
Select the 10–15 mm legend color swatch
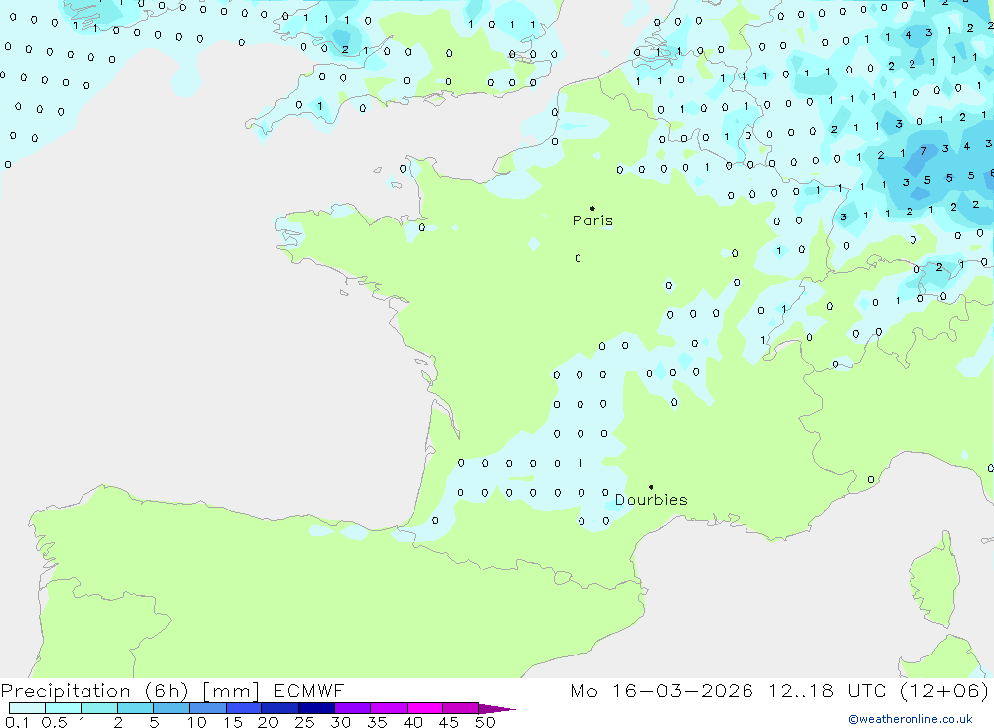[x=208, y=708]
